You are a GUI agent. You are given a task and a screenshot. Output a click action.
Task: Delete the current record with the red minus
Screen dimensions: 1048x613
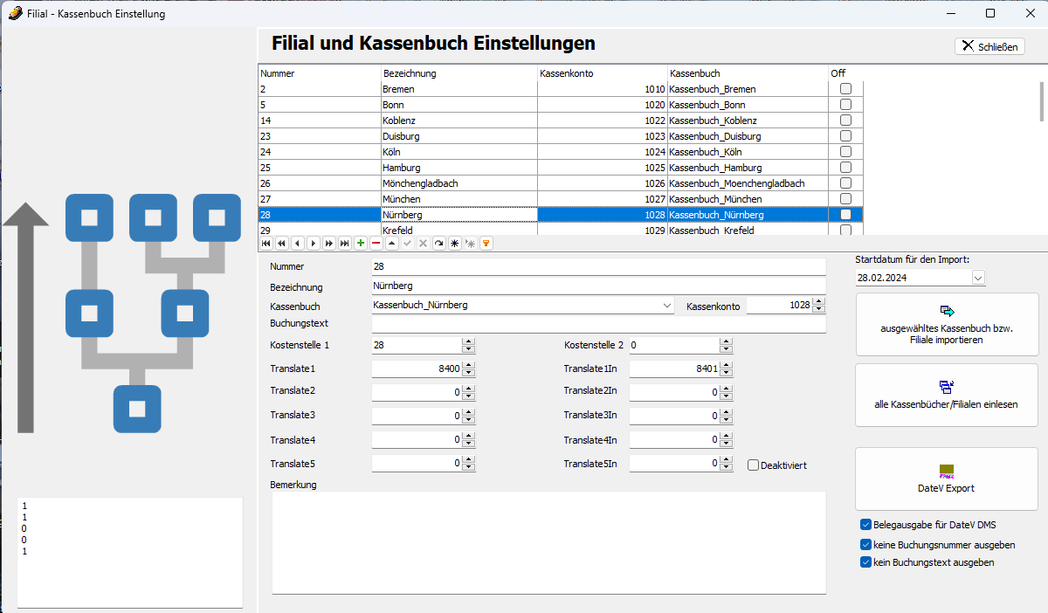pos(377,243)
